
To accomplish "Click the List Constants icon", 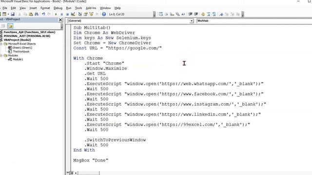I will (166, 14).
